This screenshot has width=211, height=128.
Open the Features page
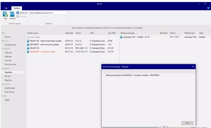pyautogui.click(x=8, y=53)
